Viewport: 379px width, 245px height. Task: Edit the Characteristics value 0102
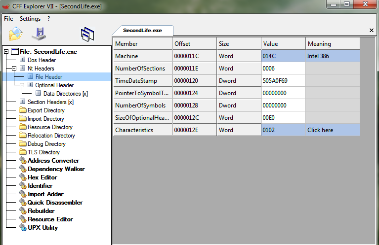283,130
